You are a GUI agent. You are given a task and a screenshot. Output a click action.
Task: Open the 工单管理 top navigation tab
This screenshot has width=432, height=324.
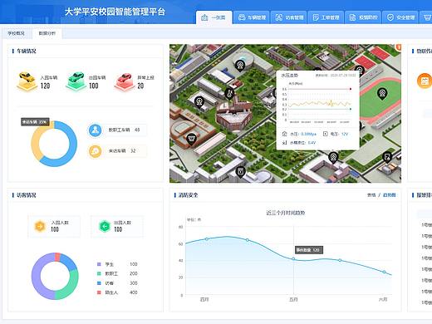tap(326, 17)
